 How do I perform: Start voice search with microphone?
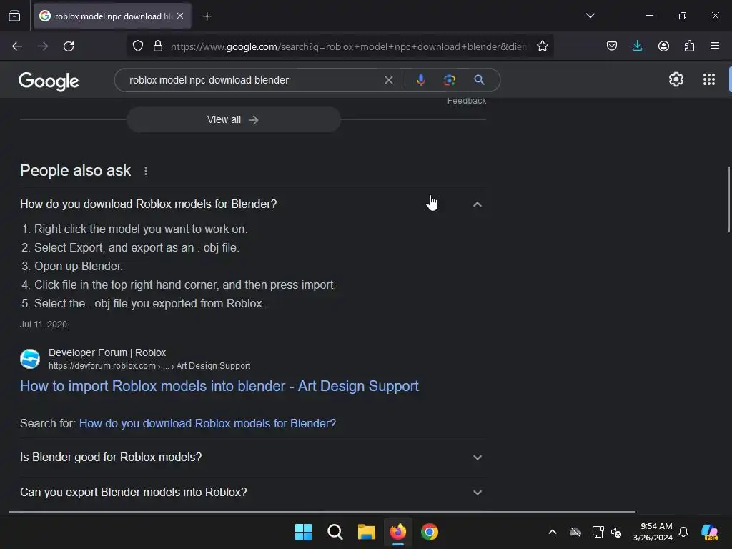tap(420, 80)
